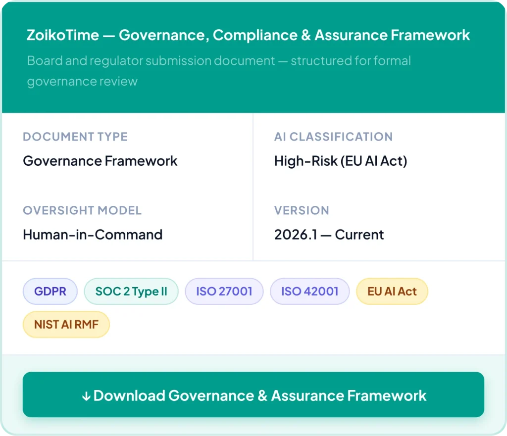The width and height of the screenshot is (507, 436).
Task: Click the NIST AI RMF badge
Action: click(x=66, y=325)
